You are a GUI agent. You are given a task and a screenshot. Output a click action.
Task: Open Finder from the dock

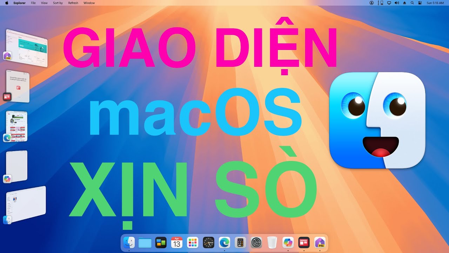pos(129,242)
